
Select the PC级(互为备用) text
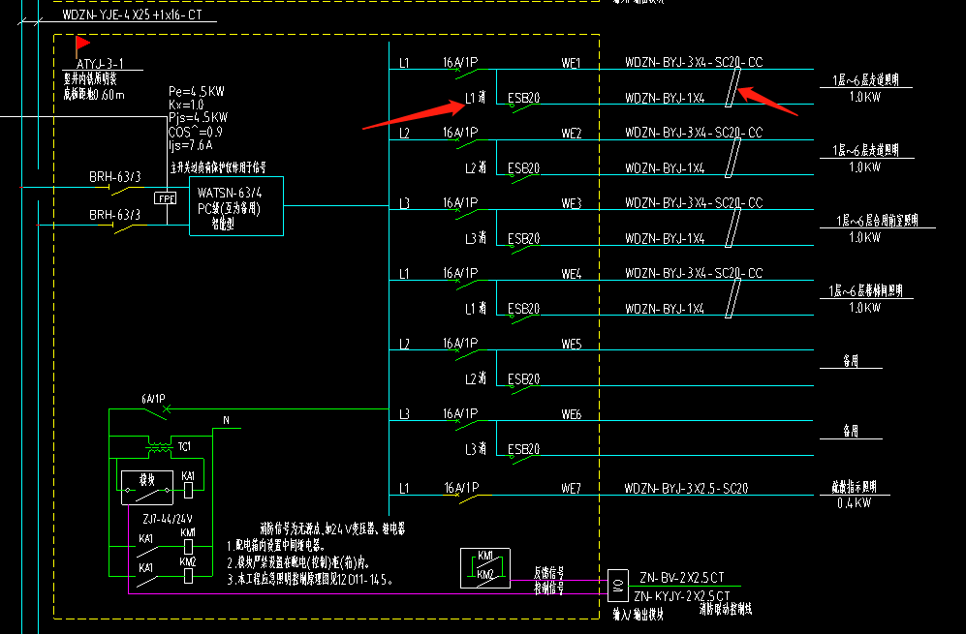point(230,209)
